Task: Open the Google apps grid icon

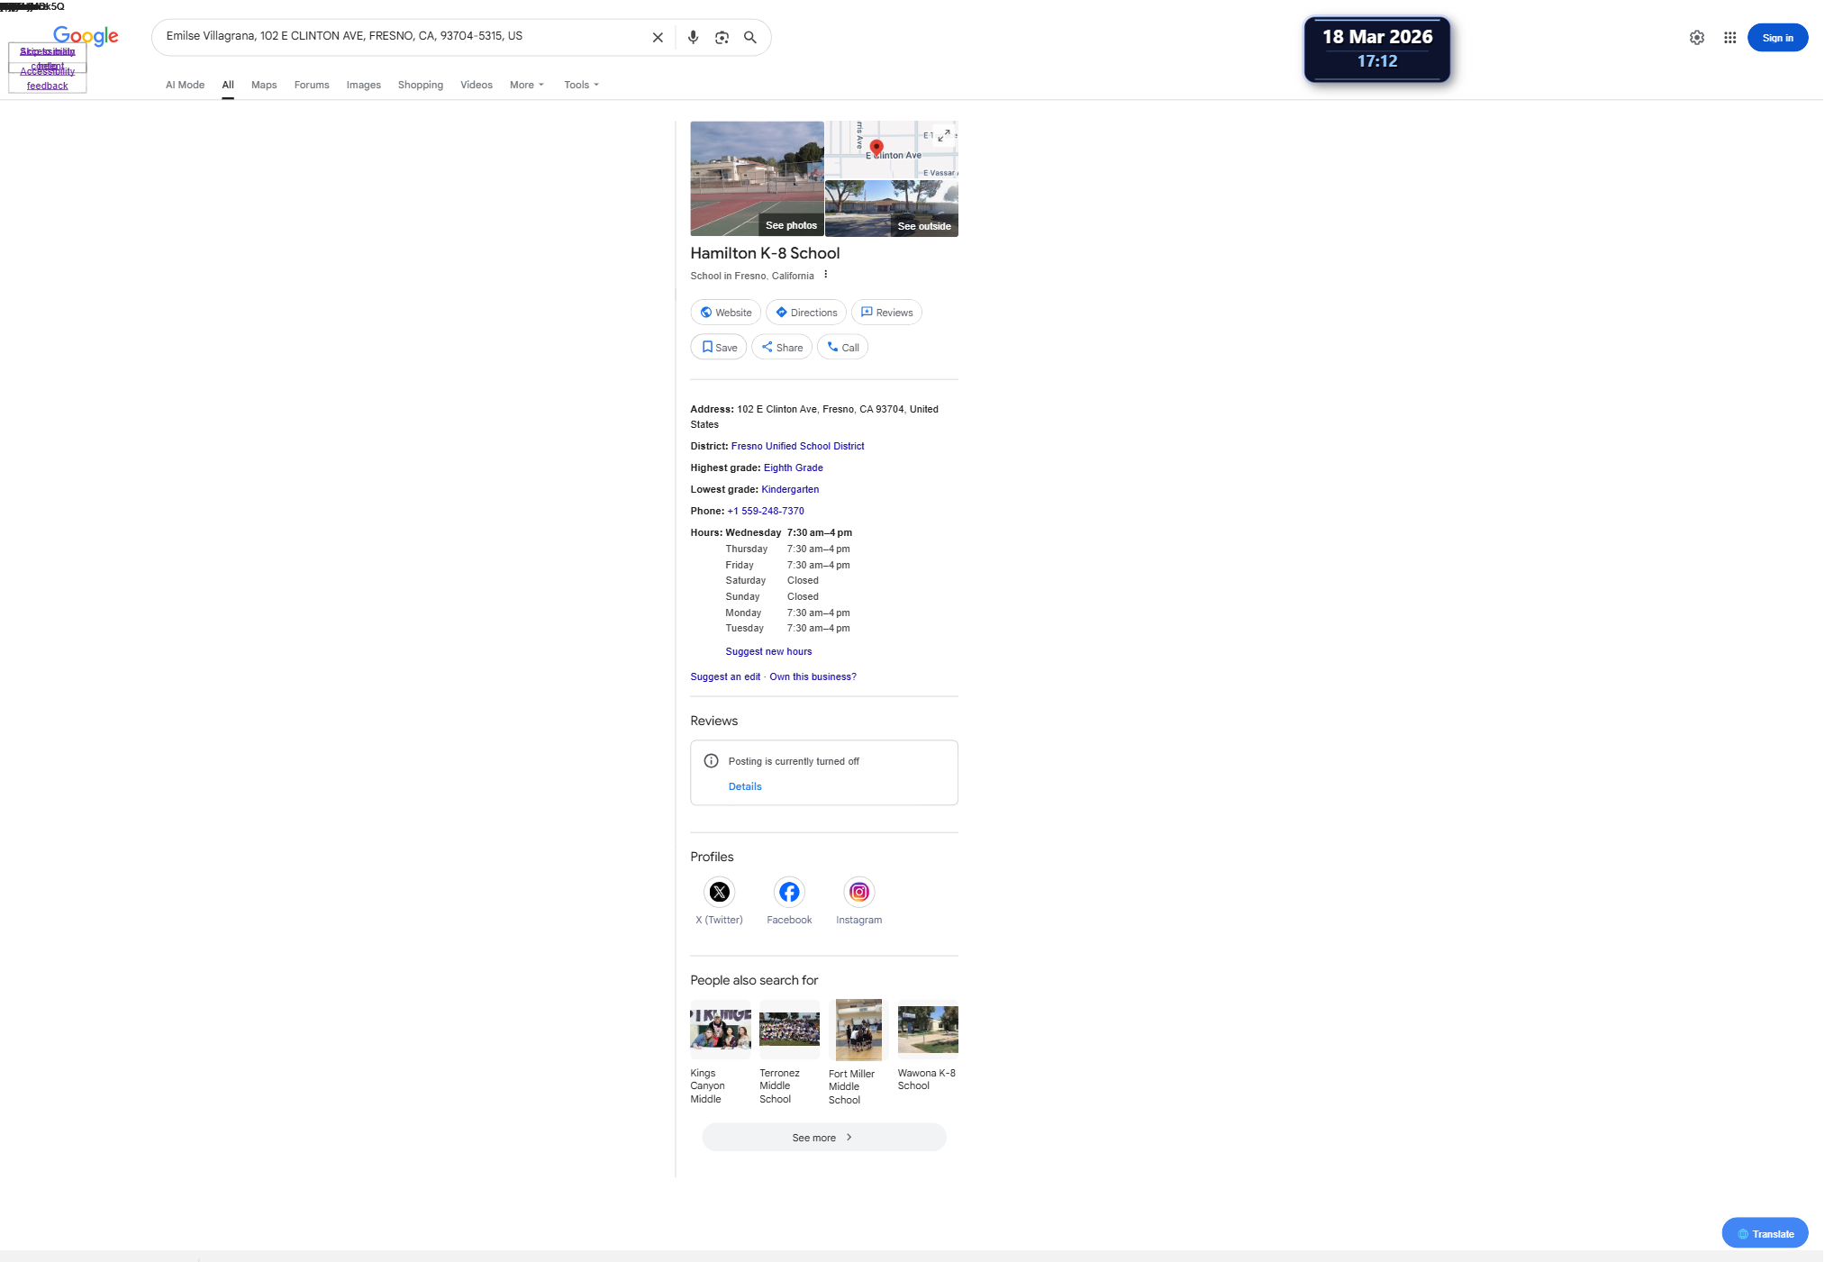Action: [x=1730, y=38]
